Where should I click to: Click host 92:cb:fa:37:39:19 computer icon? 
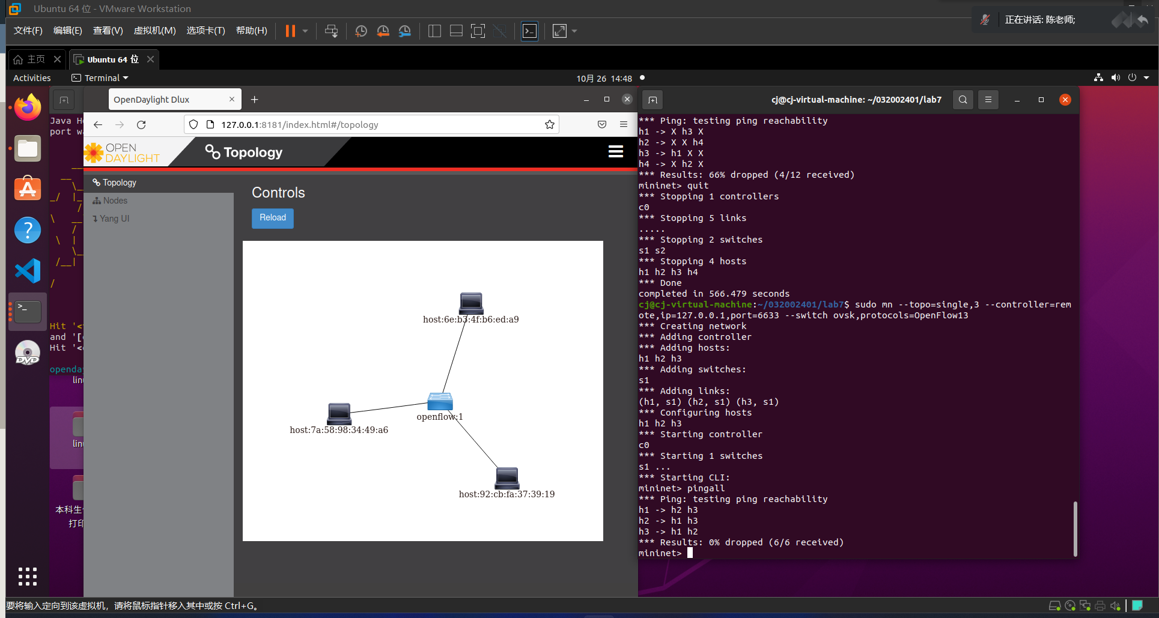click(507, 478)
